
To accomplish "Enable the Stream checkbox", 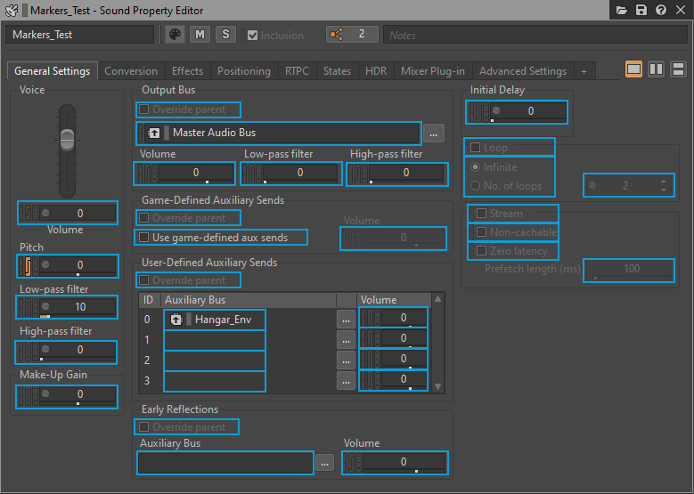I will 482,213.
